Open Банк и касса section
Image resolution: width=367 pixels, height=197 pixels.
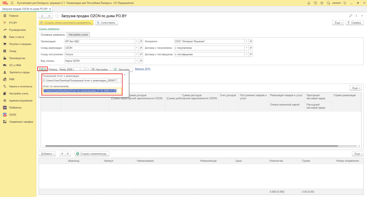16,37
